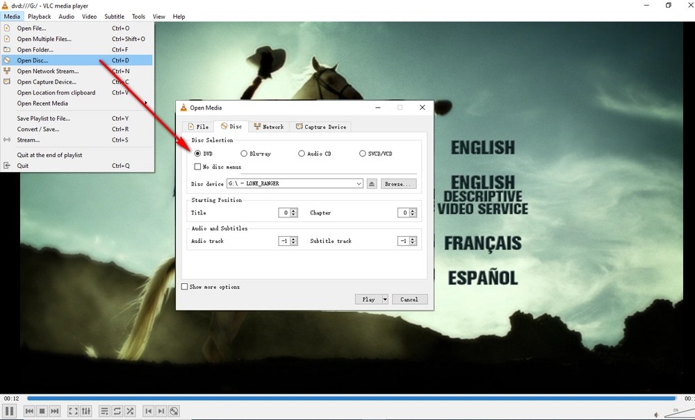Image resolution: width=695 pixels, height=420 pixels.
Task: Click the Open Capture Device menu icon
Action: [x=7, y=81]
